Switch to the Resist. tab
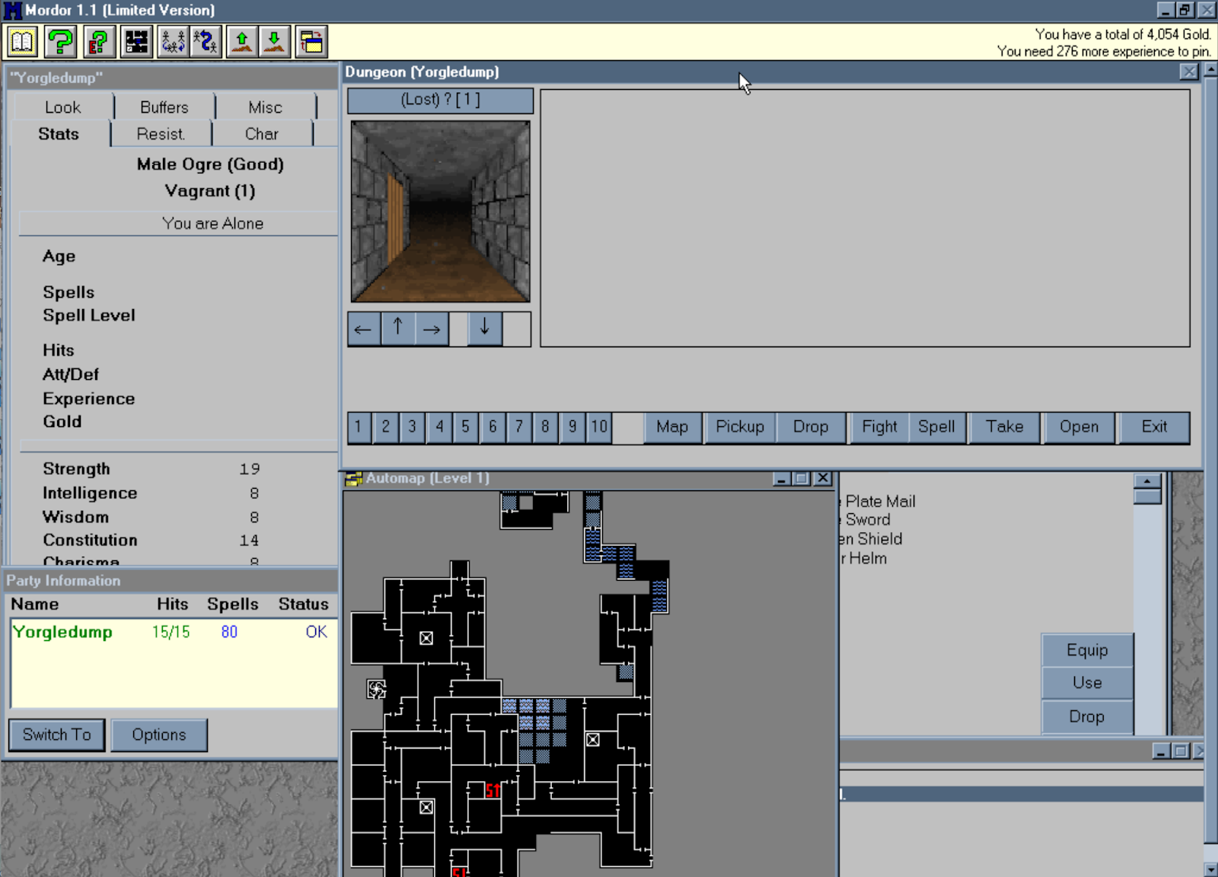 [x=160, y=134]
